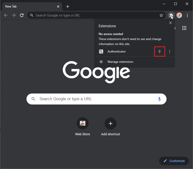Open Chrome's three-dot main menu
This screenshot has height=169, width=193.
tap(188, 15)
